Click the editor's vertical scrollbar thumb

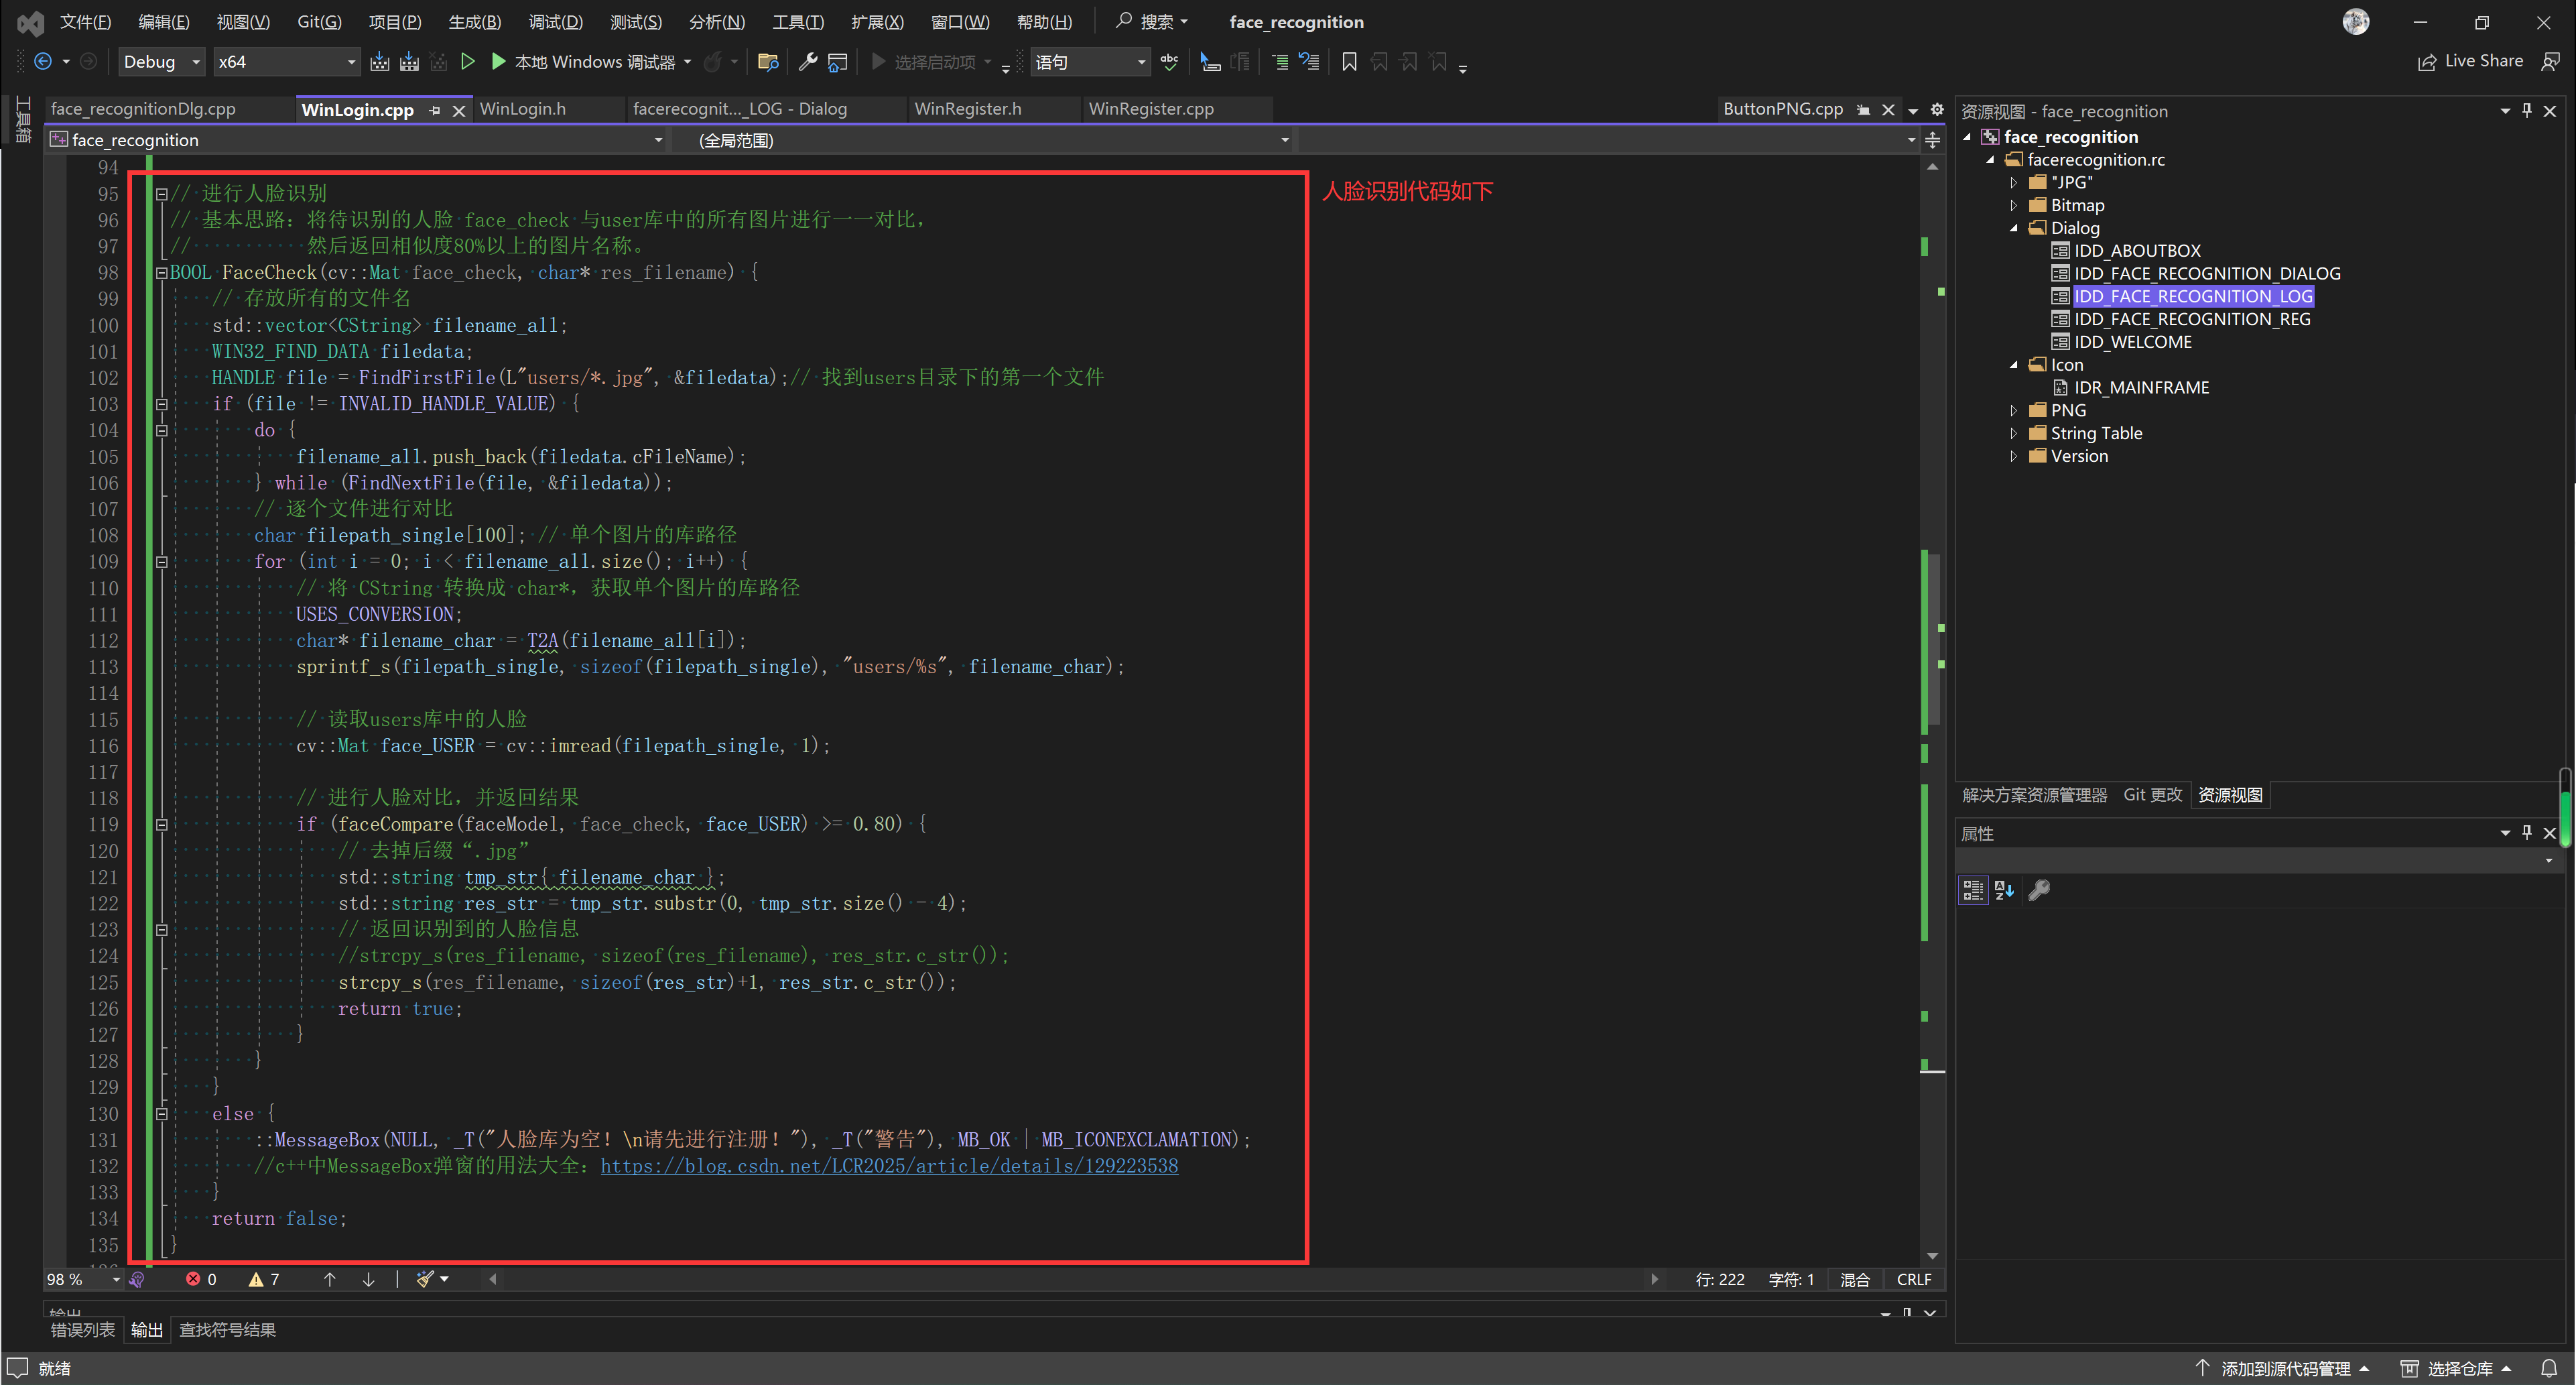pos(1933,640)
